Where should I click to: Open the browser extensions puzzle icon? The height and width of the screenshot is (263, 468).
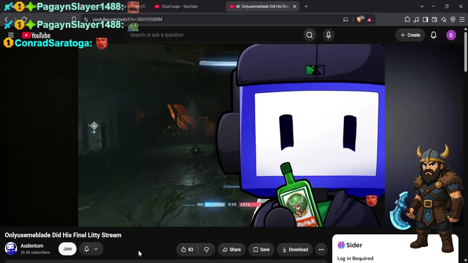pyautogui.click(x=407, y=19)
